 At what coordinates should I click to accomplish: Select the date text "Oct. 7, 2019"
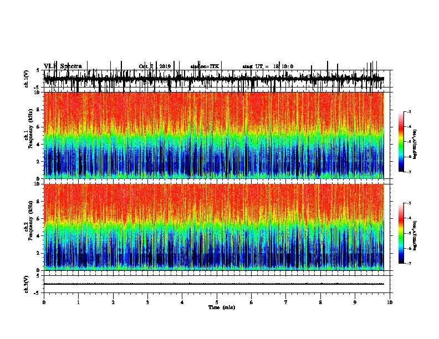point(155,66)
